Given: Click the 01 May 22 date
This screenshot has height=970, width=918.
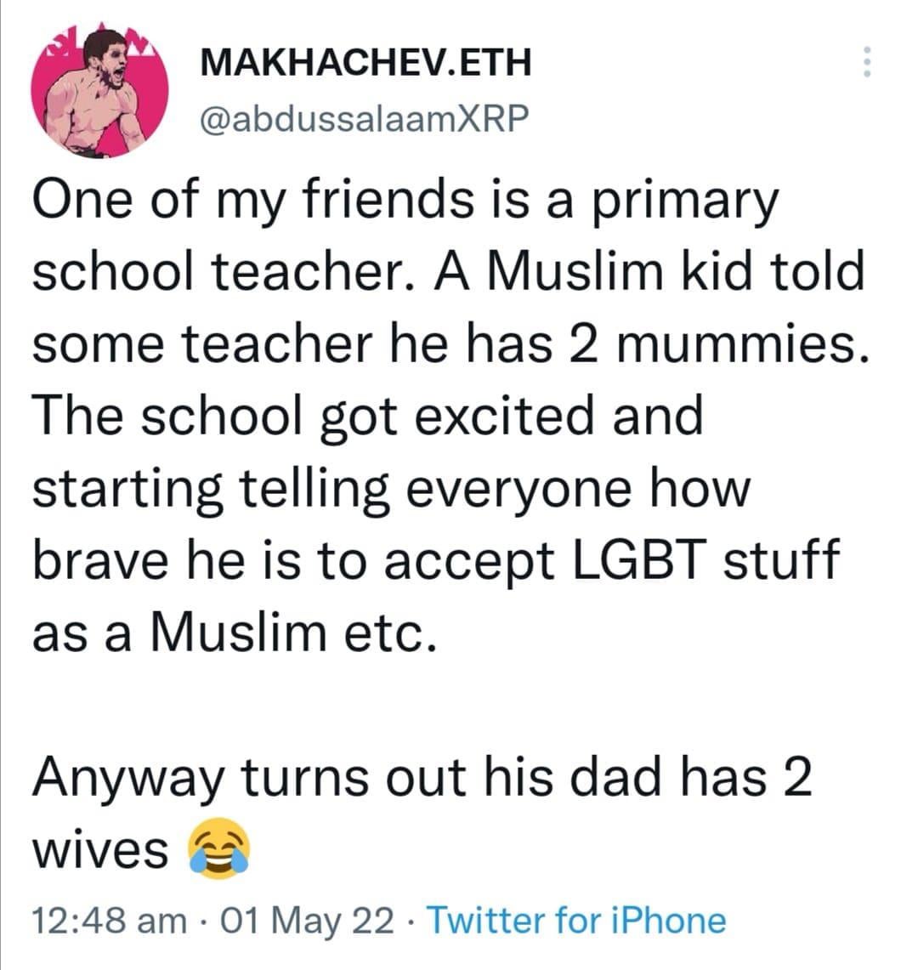Looking at the screenshot, I should coord(307,920).
